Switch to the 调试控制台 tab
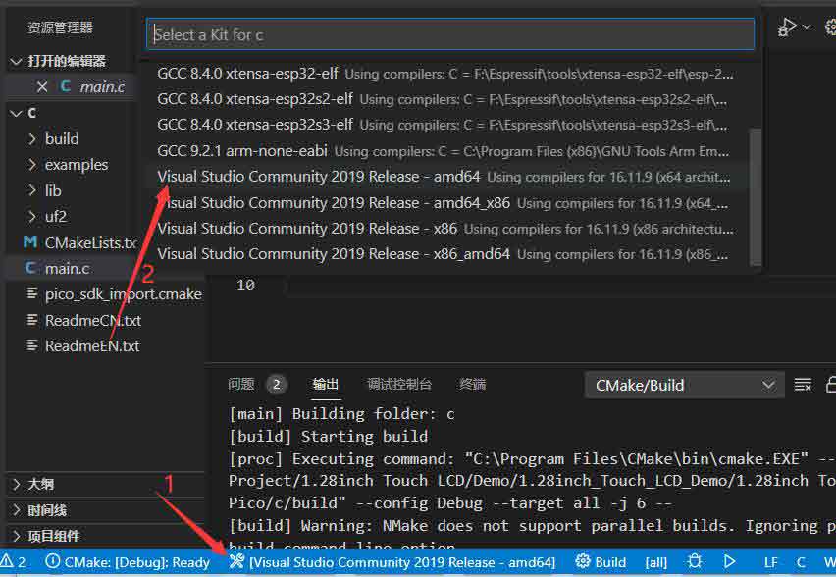 click(399, 384)
